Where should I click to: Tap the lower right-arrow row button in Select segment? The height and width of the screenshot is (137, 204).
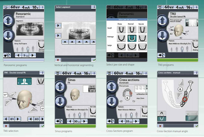click(58, 36)
